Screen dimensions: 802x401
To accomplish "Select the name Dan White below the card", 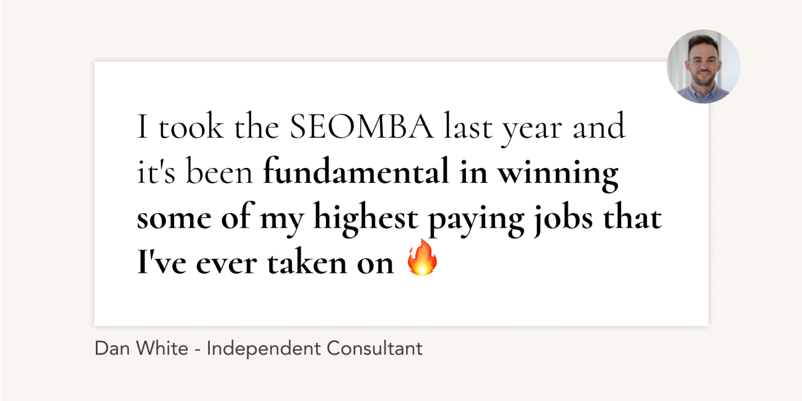I will point(141,348).
